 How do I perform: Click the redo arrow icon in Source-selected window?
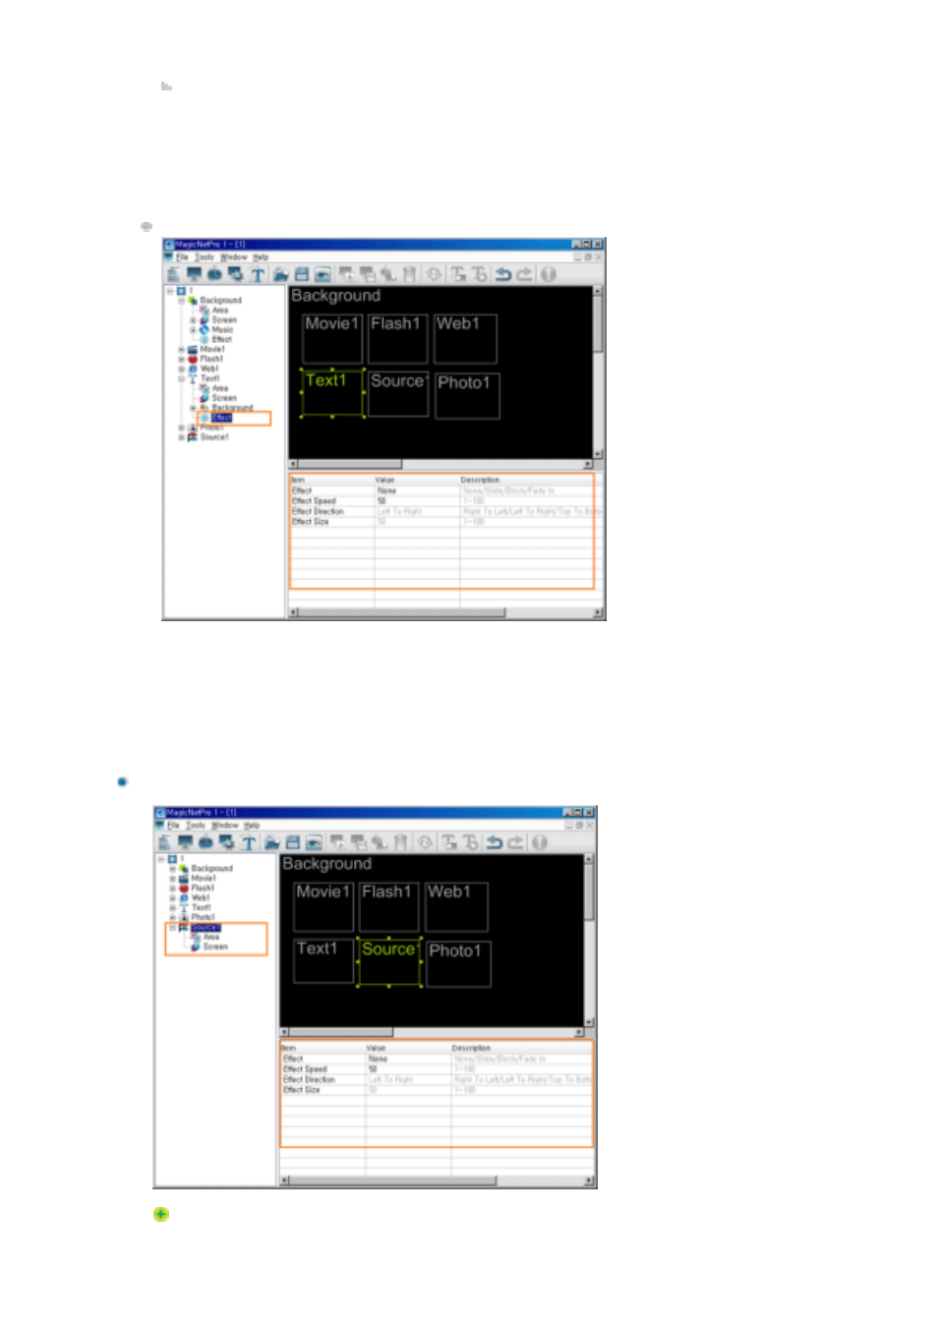click(x=515, y=842)
